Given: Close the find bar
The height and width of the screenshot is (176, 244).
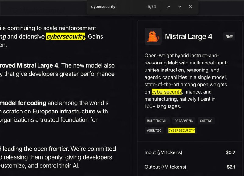Looking at the screenshot, I should click(190, 7).
